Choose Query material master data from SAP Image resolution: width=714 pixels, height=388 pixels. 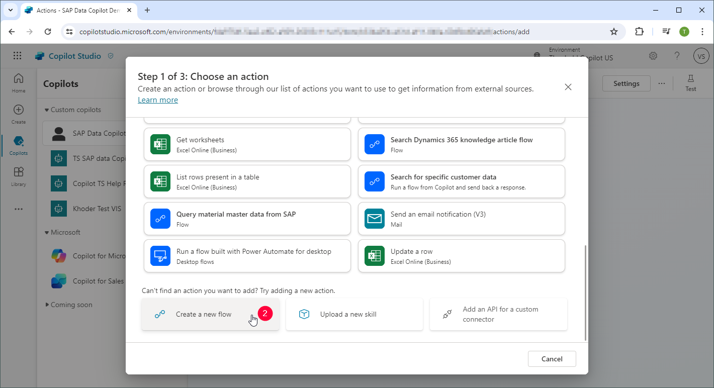[x=236, y=214]
